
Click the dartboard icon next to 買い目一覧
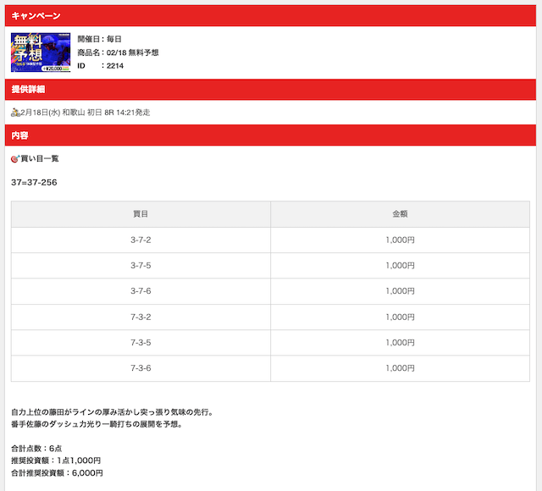click(15, 158)
